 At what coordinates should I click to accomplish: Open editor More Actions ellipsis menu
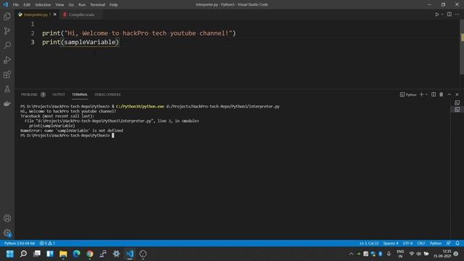(457, 14)
